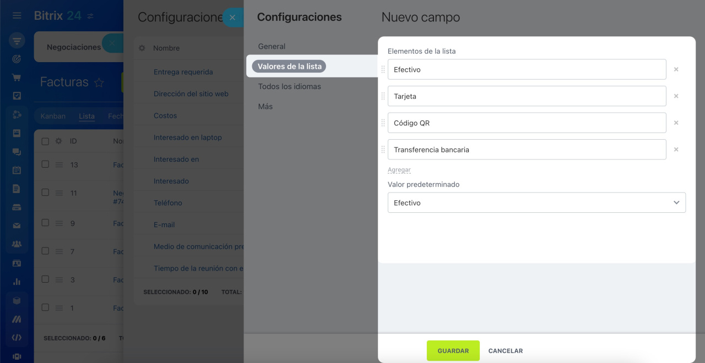The height and width of the screenshot is (363, 705).
Task: Remove the Tarjeta list item
Action: tap(676, 96)
